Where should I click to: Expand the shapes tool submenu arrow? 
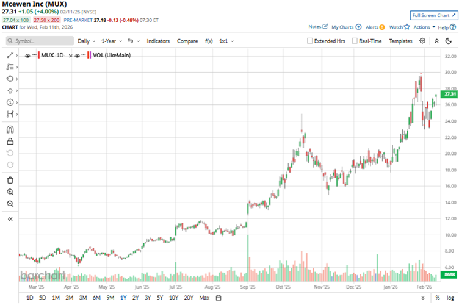pos(16,79)
